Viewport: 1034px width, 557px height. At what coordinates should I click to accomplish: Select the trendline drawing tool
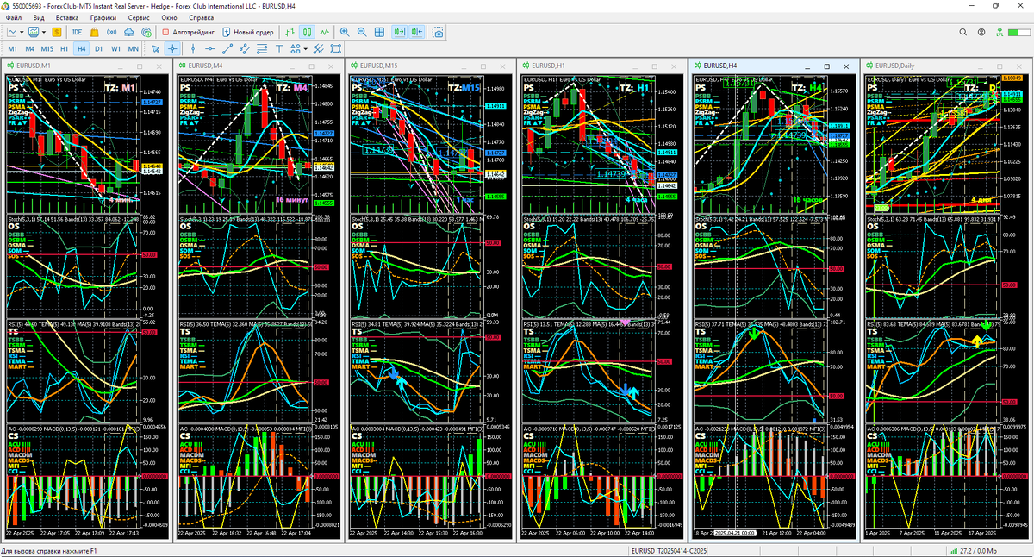[227, 49]
